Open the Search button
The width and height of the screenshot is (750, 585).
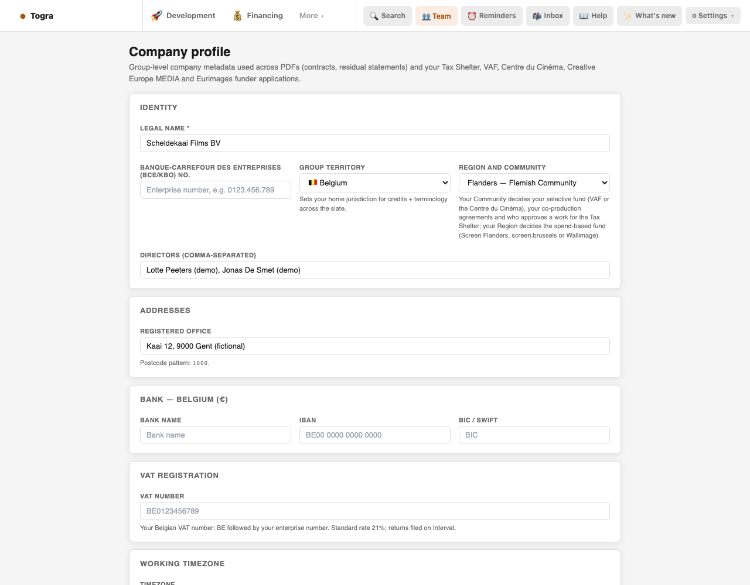pos(387,16)
